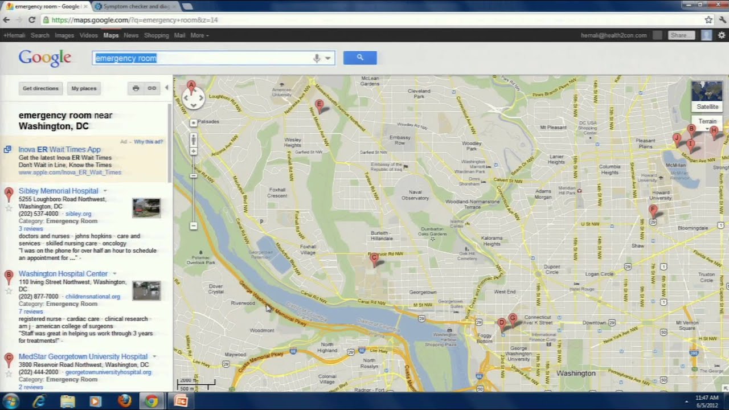This screenshot has height=410, width=729.
Task: Click georgetownuniversityhospital.org link
Action: click(108, 372)
